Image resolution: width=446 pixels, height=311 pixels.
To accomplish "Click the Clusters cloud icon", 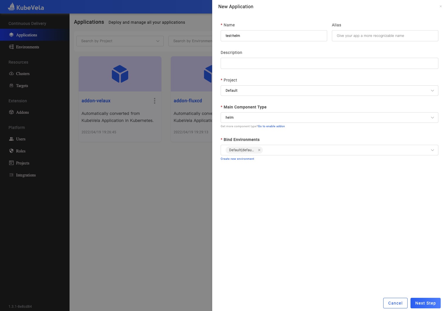I will pyautogui.click(x=11, y=74).
